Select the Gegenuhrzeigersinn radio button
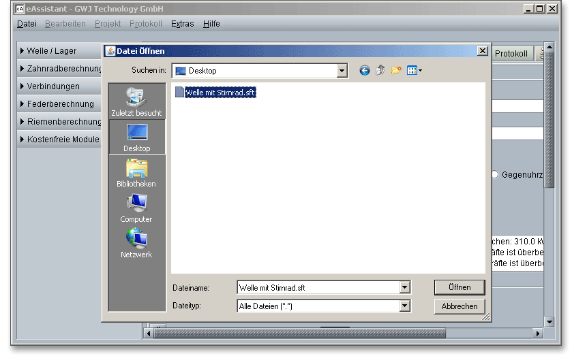Viewport: 572px width, 356px height. [494, 175]
